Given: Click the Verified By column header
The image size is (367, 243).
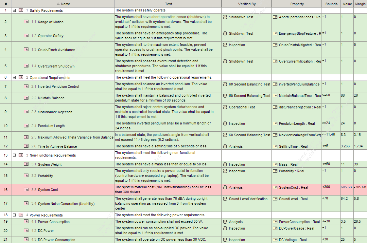Looking at the screenshot, I should coord(247,4).
